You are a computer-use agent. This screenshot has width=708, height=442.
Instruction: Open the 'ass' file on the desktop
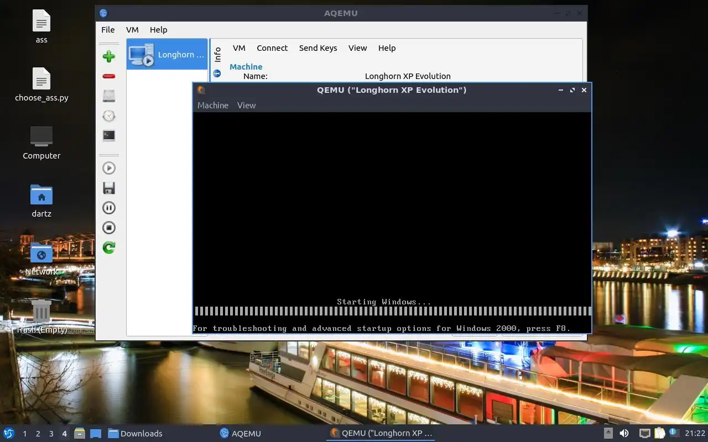click(x=41, y=27)
